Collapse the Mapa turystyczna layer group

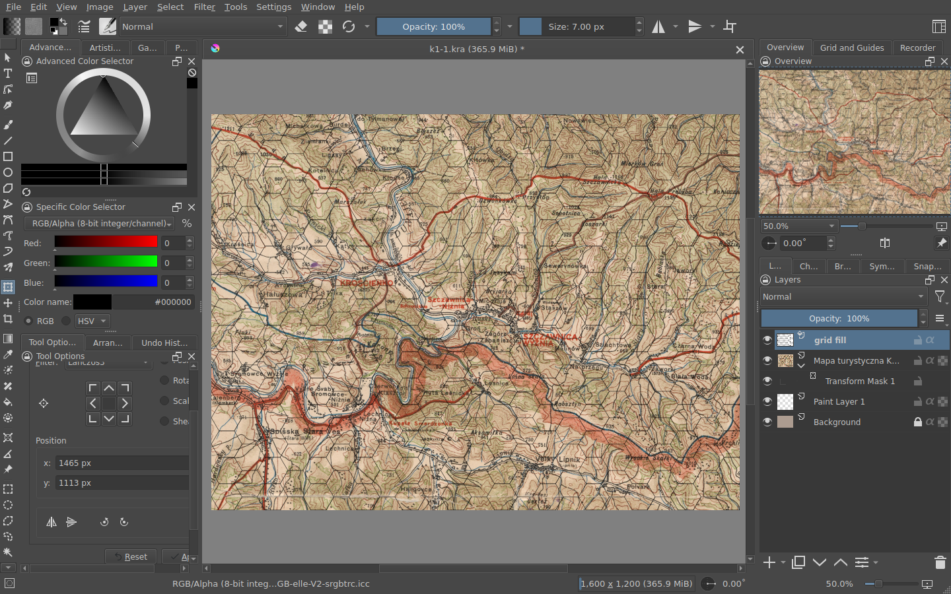click(801, 365)
